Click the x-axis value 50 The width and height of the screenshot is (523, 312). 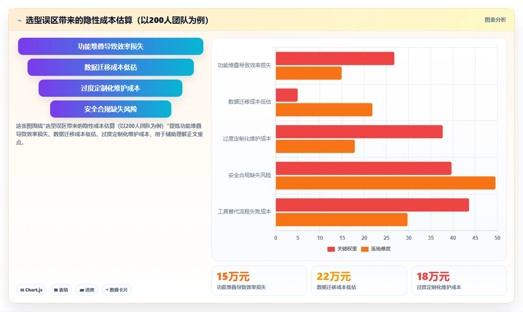497,238
